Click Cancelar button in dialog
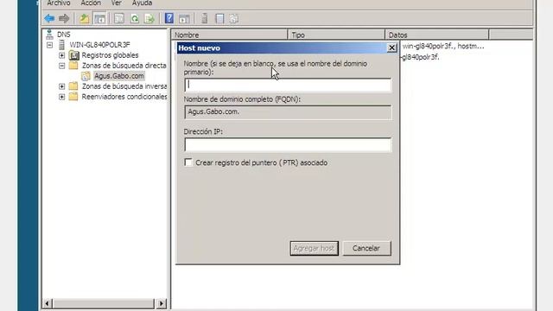553x311 pixels. 366,248
